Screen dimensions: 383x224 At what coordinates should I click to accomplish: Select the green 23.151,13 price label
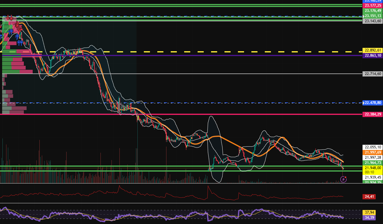pyautogui.click(x=372, y=16)
